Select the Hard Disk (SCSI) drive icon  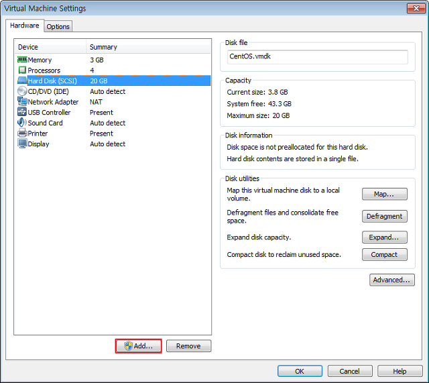(22, 80)
